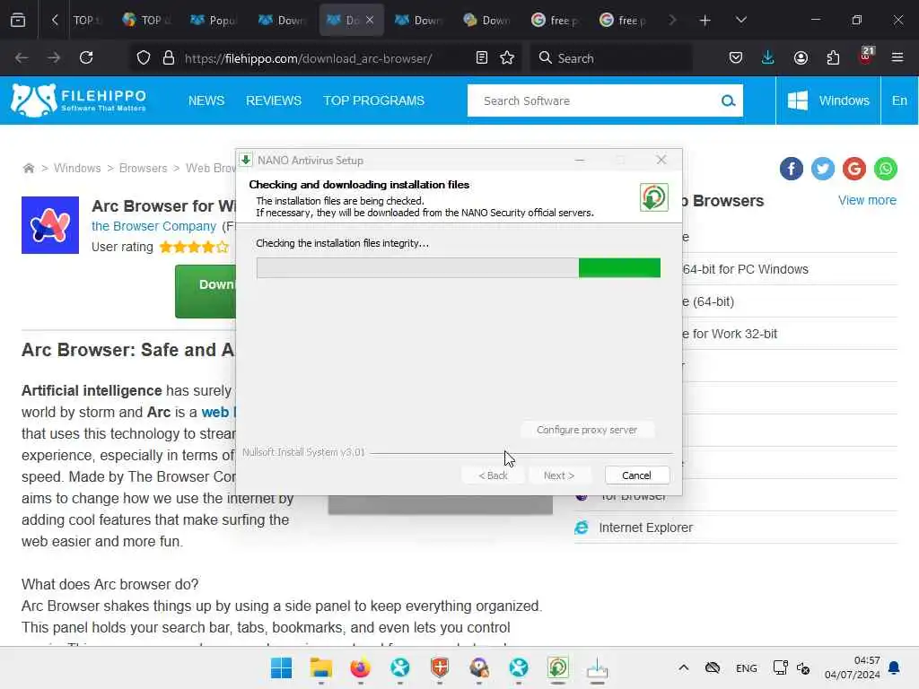This screenshot has width=919, height=689.
Task: Expand the list all tabs dropdown
Action: (740, 20)
